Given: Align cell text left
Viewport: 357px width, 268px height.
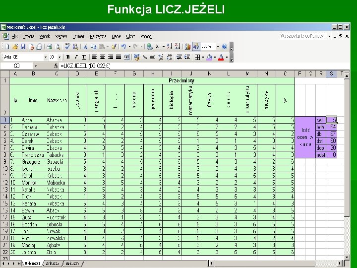Looking at the screenshot, I should [x=94, y=57].
